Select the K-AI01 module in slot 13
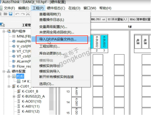Viewport: 151px width, 115px height. 77,92
